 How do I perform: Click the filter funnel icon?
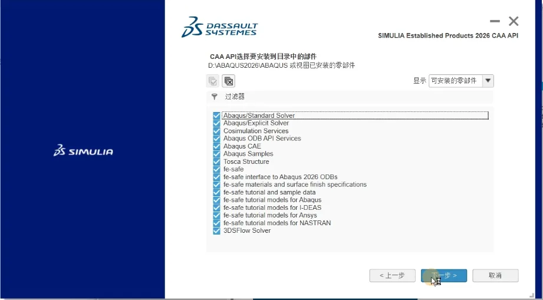pos(215,97)
